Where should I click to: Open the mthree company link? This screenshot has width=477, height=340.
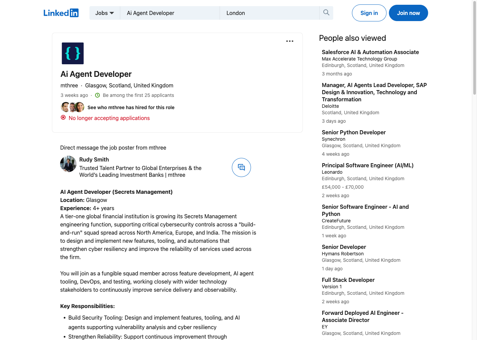click(69, 85)
